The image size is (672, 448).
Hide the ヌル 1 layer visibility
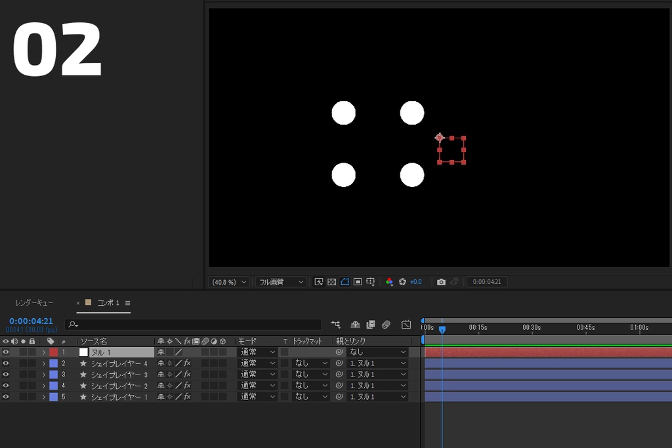6,352
